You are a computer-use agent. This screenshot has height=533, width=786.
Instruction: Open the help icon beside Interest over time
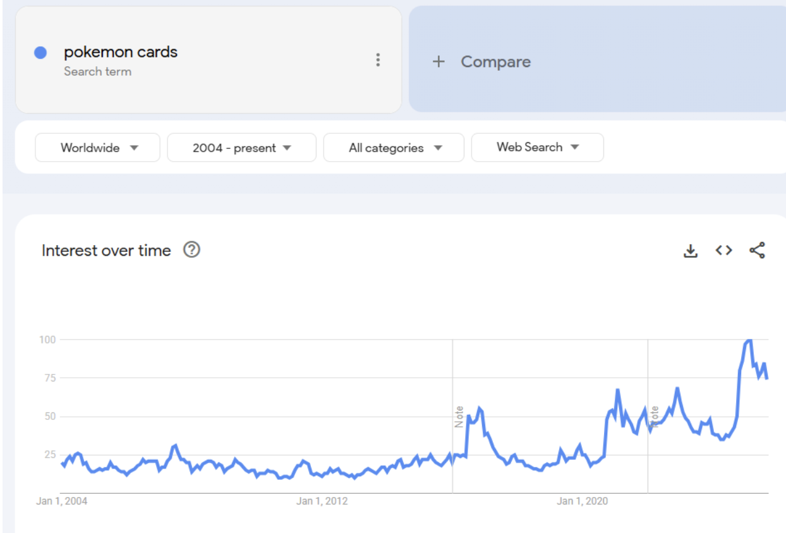pyautogui.click(x=191, y=250)
